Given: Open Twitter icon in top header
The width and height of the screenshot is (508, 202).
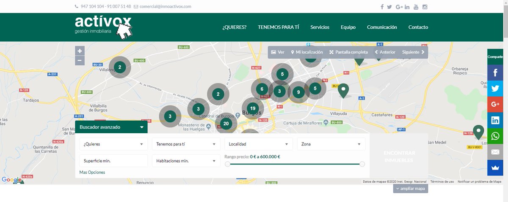Looking at the screenshot, I should 390,7.
